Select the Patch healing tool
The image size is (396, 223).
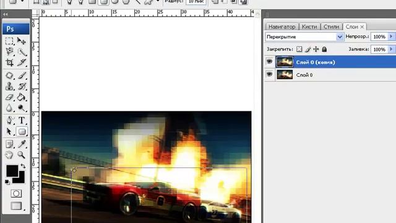9,76
